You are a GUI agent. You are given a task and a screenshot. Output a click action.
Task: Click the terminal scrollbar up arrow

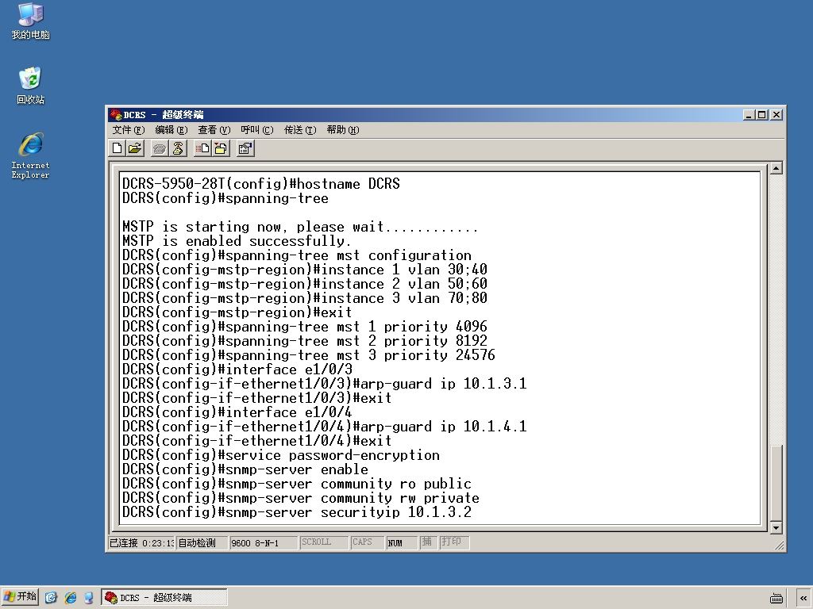(x=776, y=168)
